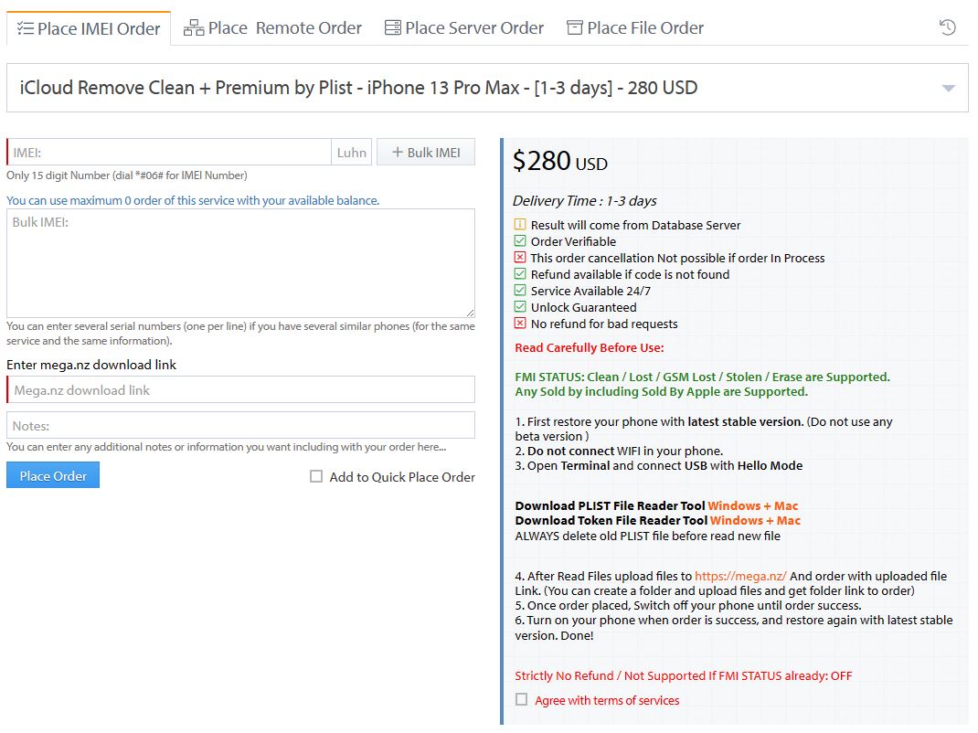This screenshot has width=978, height=733.
Task: Click the red X icon beside order cancellation note
Action: 520,257
